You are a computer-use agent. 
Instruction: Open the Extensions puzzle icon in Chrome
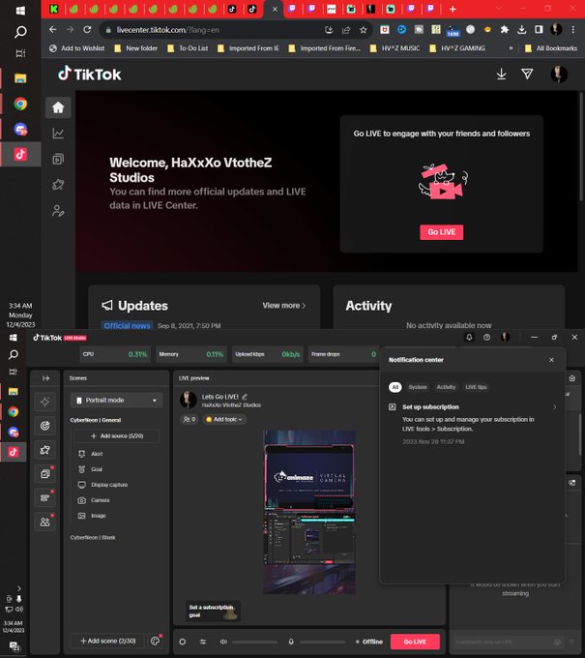click(x=505, y=29)
